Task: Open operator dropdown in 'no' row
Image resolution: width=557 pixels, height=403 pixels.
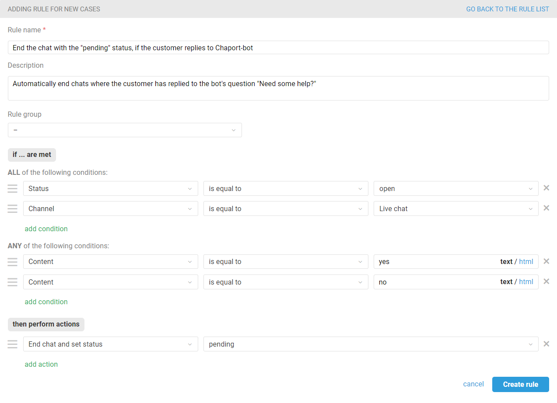Action: 286,282
